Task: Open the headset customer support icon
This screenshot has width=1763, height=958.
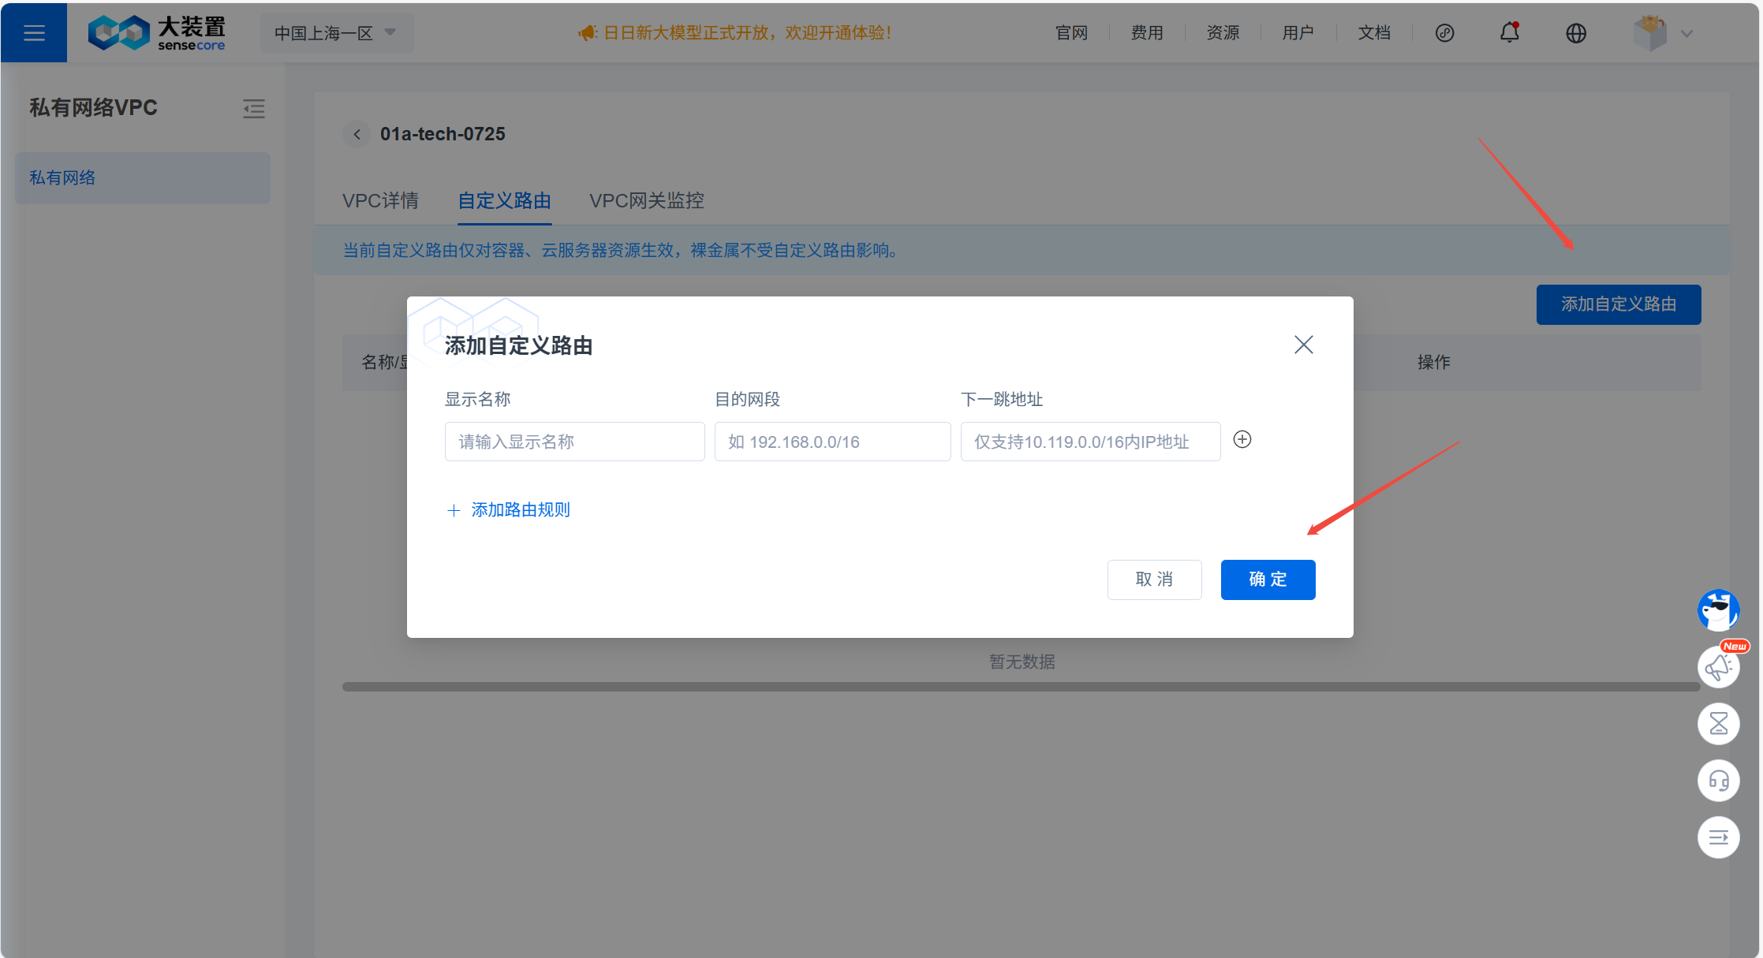Action: pyautogui.click(x=1718, y=780)
